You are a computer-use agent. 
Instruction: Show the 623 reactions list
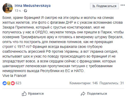pyautogui.click(x=18, y=83)
